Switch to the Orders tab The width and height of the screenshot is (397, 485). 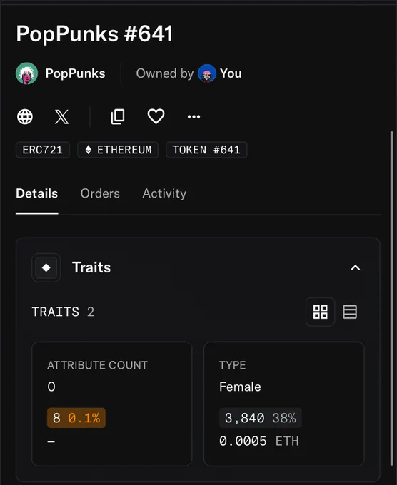coord(100,193)
